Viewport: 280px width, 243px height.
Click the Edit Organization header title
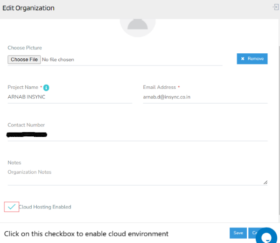(28, 8)
